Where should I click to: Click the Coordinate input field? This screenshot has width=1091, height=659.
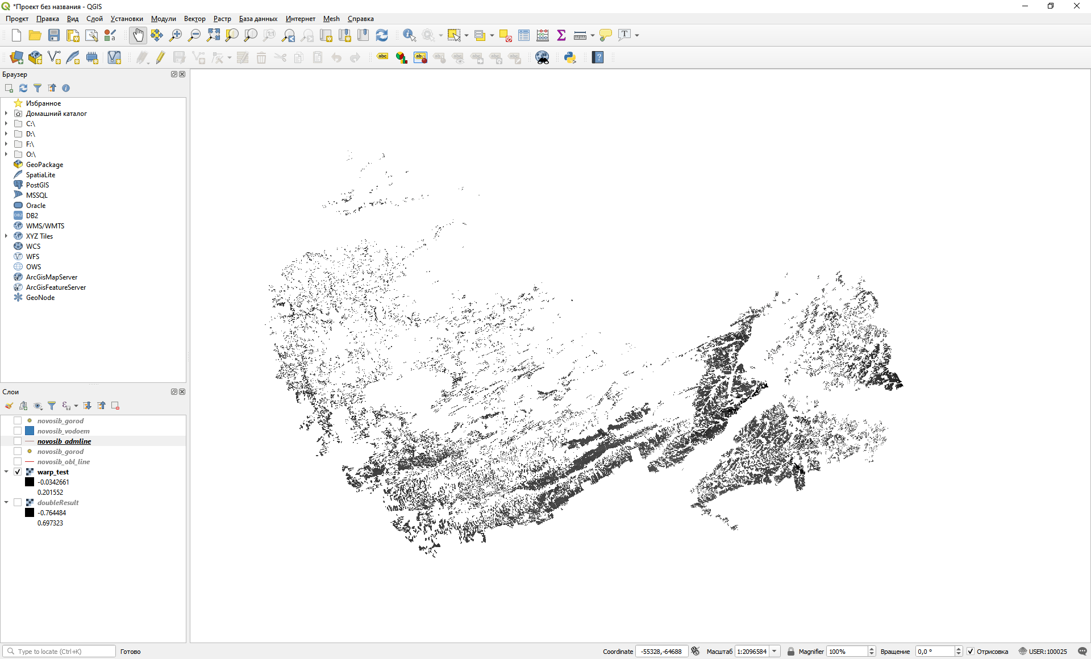[x=661, y=652]
